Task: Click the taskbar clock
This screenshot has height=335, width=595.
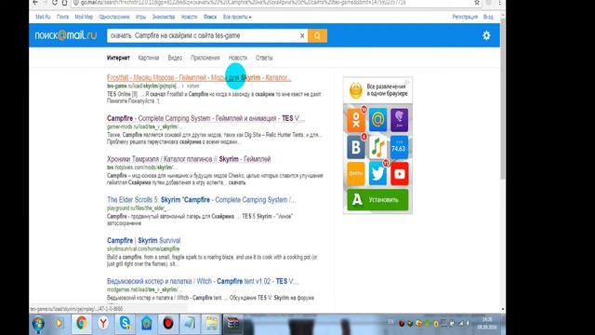Action: click(487, 323)
